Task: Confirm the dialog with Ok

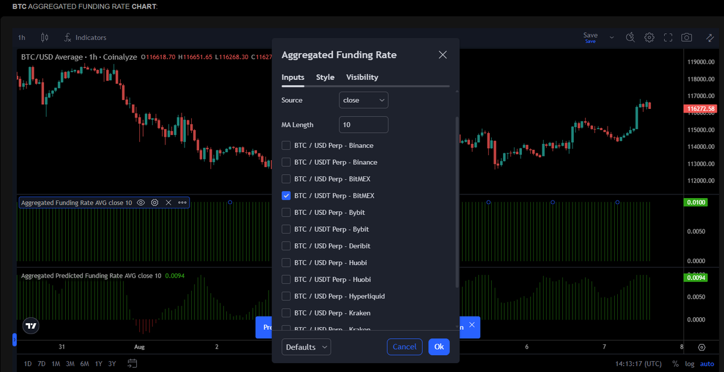Action: 439,347
